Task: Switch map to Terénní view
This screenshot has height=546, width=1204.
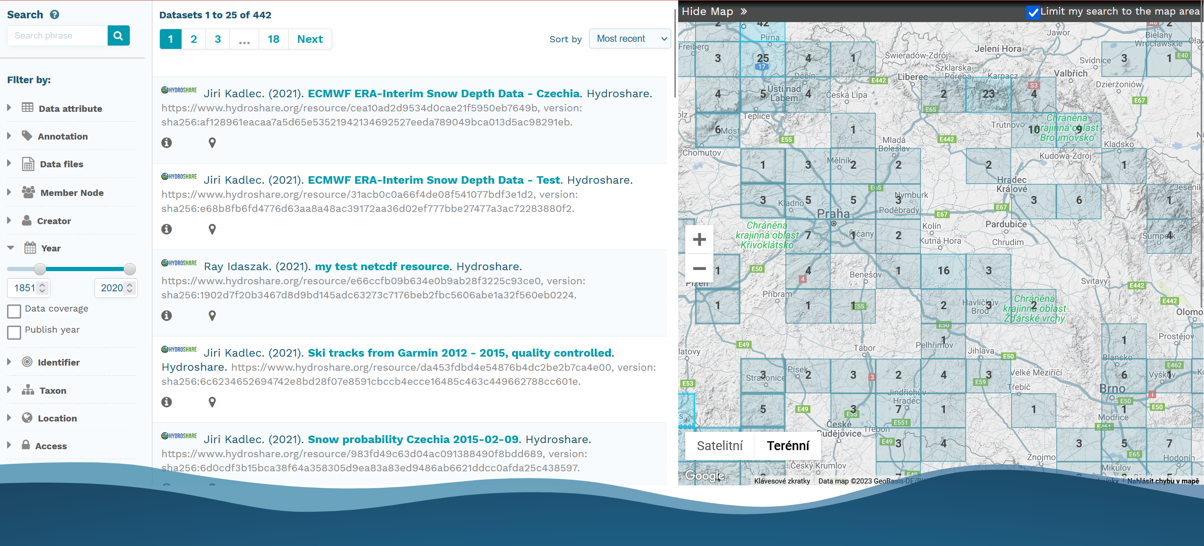Action: 788,445
